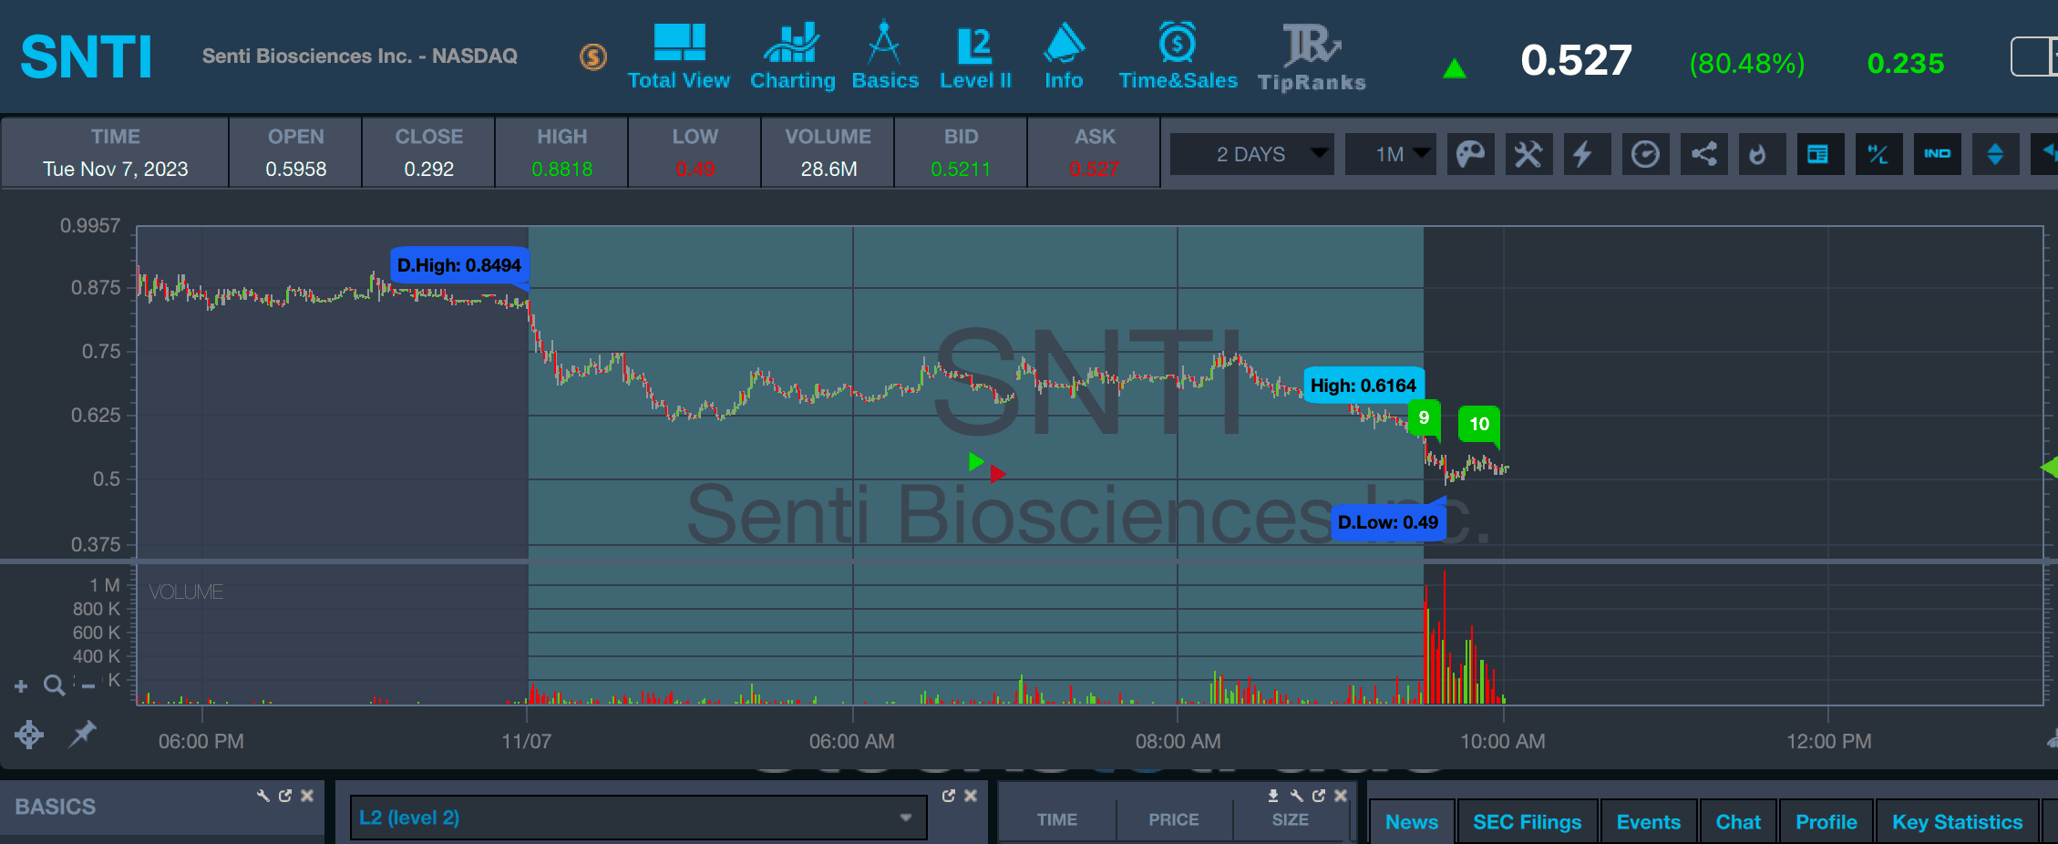The height and width of the screenshot is (844, 2058).
Task: Share the chart
Action: [1703, 154]
